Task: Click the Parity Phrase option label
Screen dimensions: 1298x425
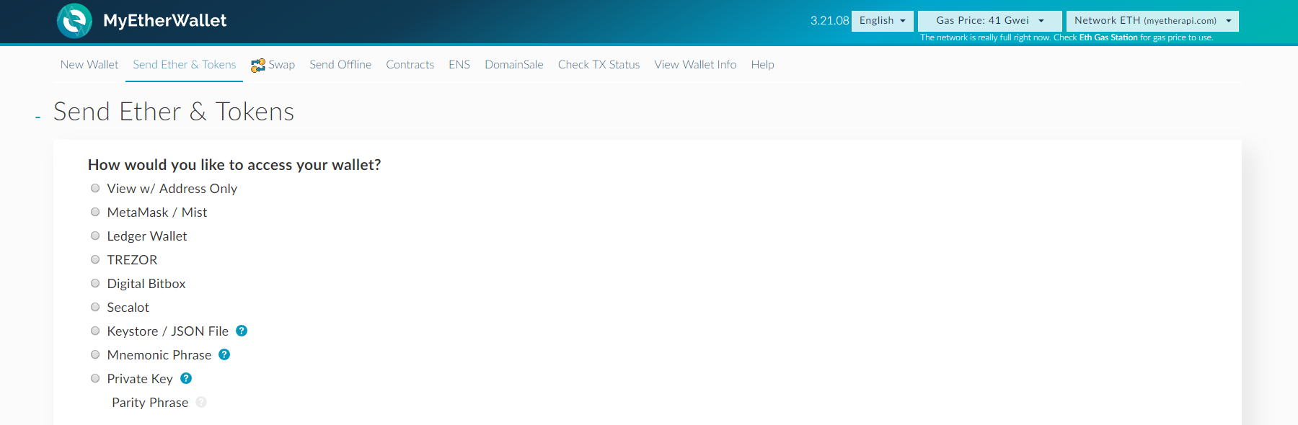Action: [x=150, y=403]
